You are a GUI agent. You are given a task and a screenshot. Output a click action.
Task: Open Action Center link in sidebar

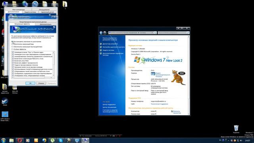[109, 104]
